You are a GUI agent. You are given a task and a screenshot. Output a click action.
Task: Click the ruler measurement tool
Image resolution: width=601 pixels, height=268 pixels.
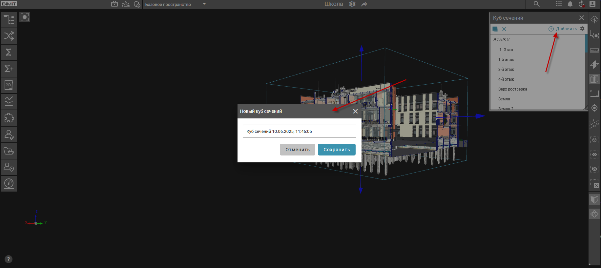tap(594, 50)
